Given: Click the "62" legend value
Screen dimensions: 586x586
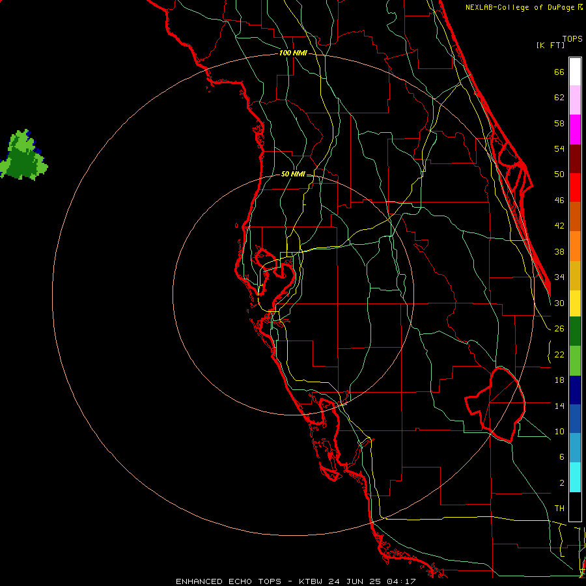Looking at the screenshot, I should [x=559, y=98].
